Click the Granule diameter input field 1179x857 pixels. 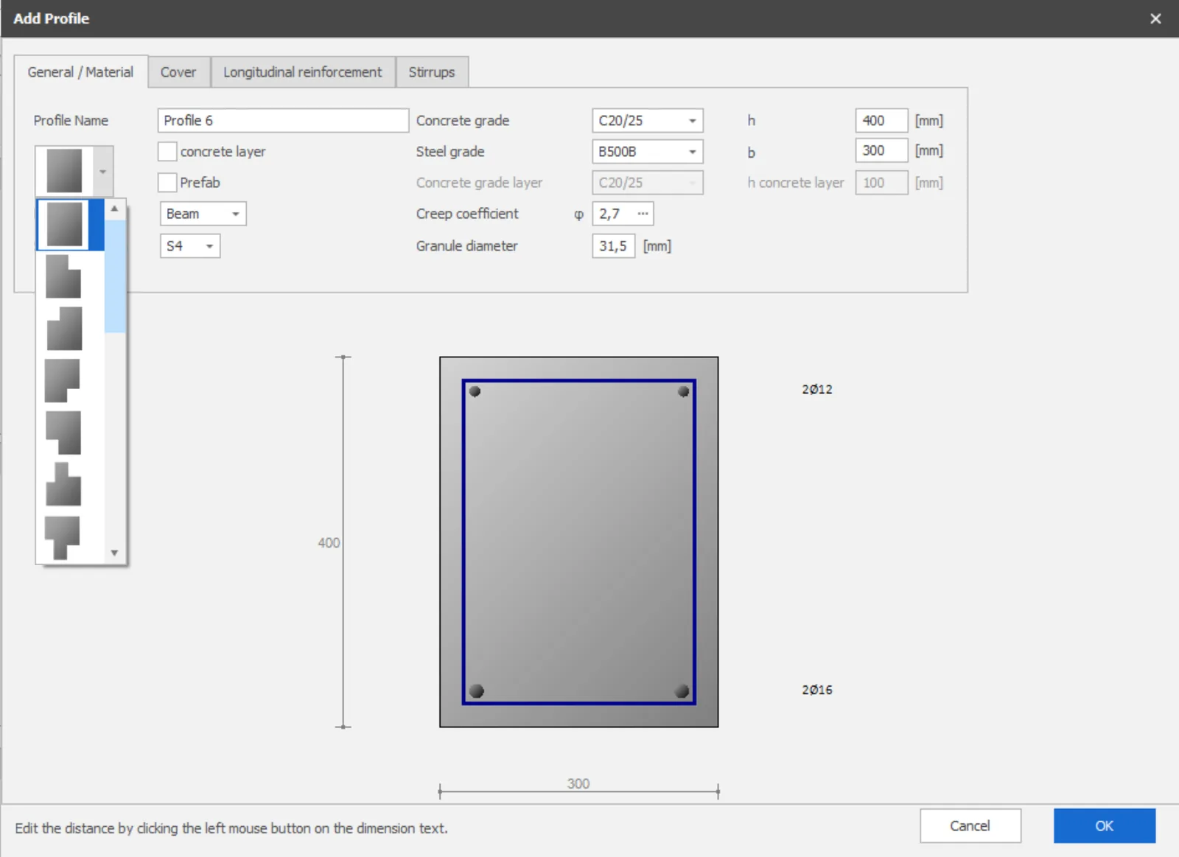(613, 246)
